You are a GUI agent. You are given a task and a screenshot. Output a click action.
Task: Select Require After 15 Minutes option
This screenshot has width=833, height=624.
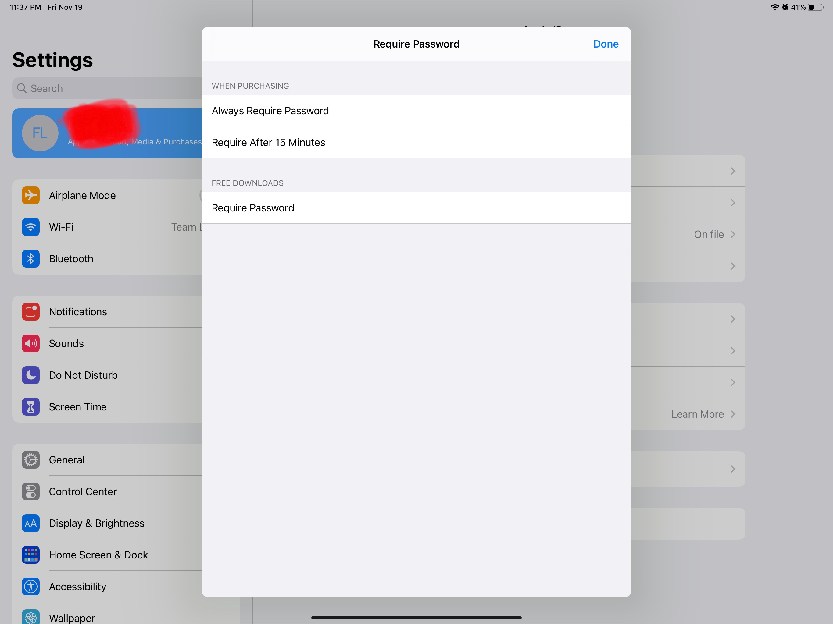point(416,142)
